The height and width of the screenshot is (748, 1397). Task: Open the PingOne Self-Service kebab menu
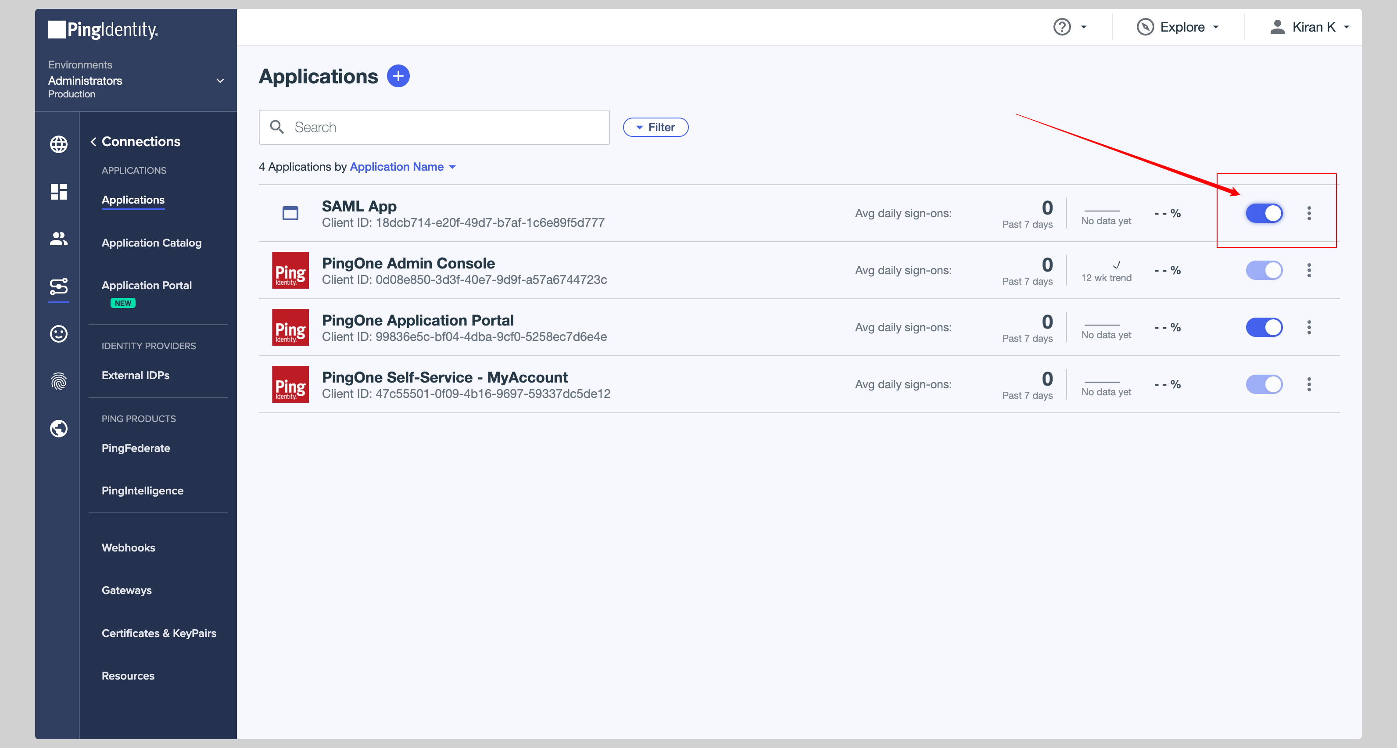pos(1309,384)
